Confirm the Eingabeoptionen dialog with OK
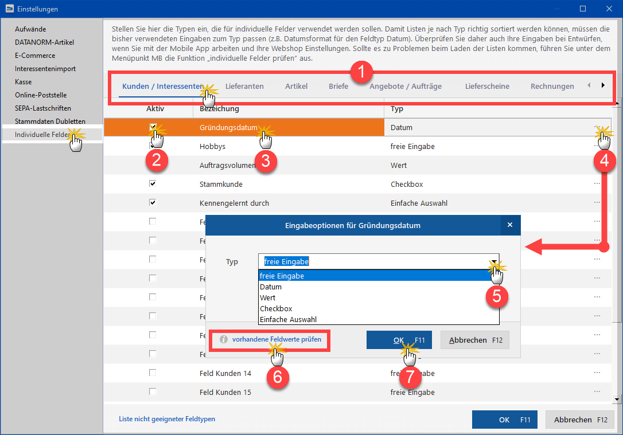 click(399, 340)
